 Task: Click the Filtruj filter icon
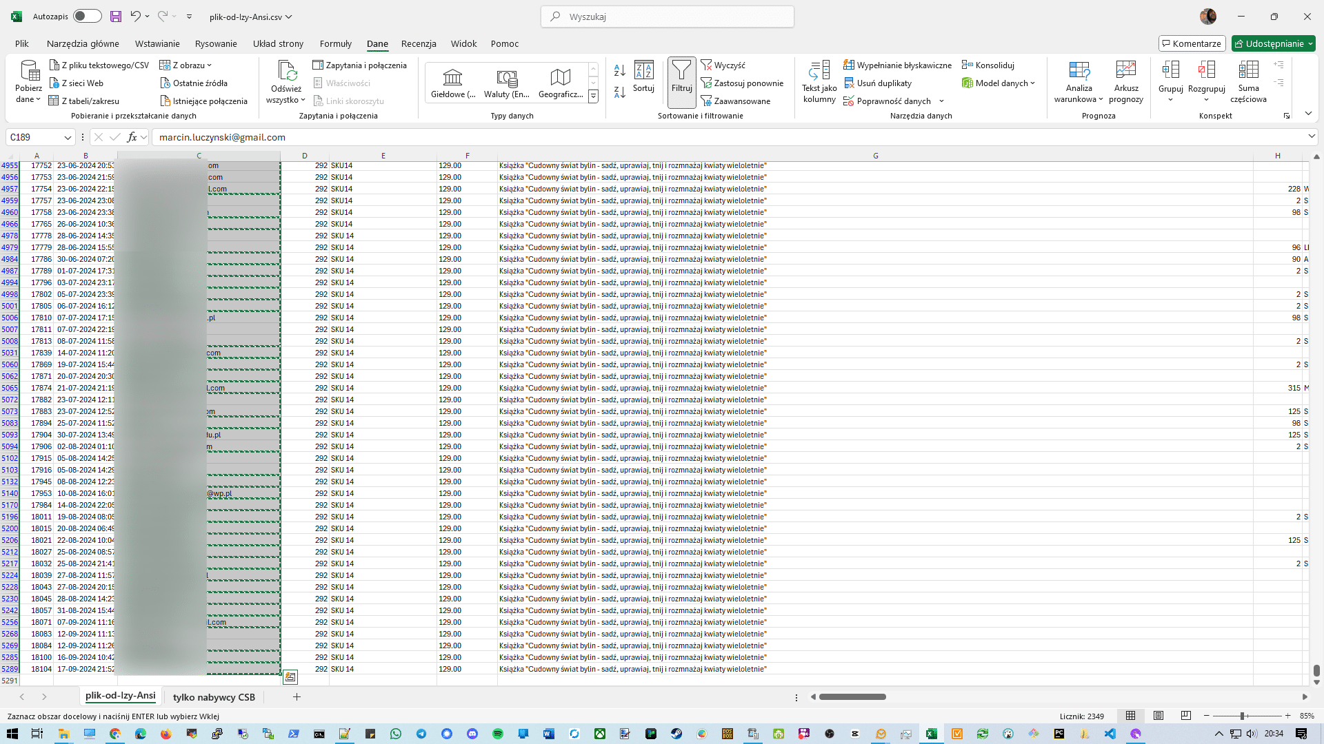[681, 72]
